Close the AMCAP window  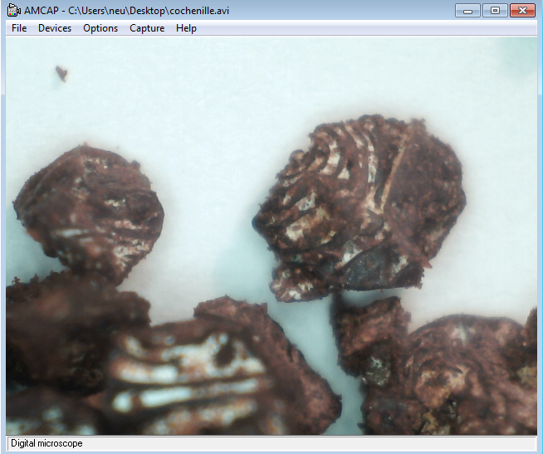coord(522,11)
